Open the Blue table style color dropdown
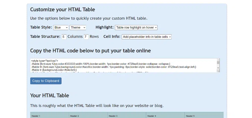This screenshot has width=252, height=118. 61,28
